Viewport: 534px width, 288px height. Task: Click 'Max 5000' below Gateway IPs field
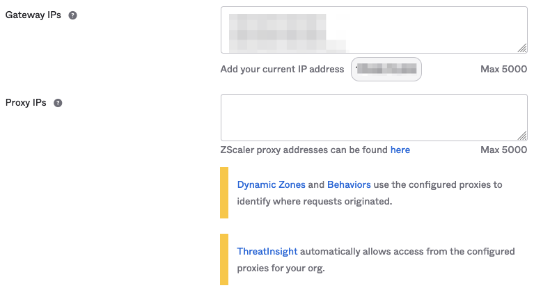tap(503, 69)
